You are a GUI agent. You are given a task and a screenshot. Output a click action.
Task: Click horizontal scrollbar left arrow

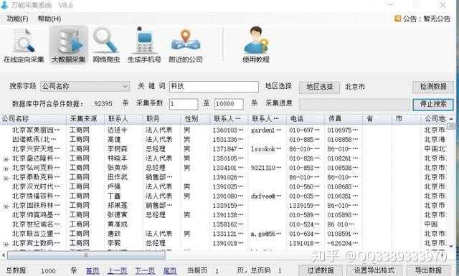pyautogui.click(x=3, y=255)
